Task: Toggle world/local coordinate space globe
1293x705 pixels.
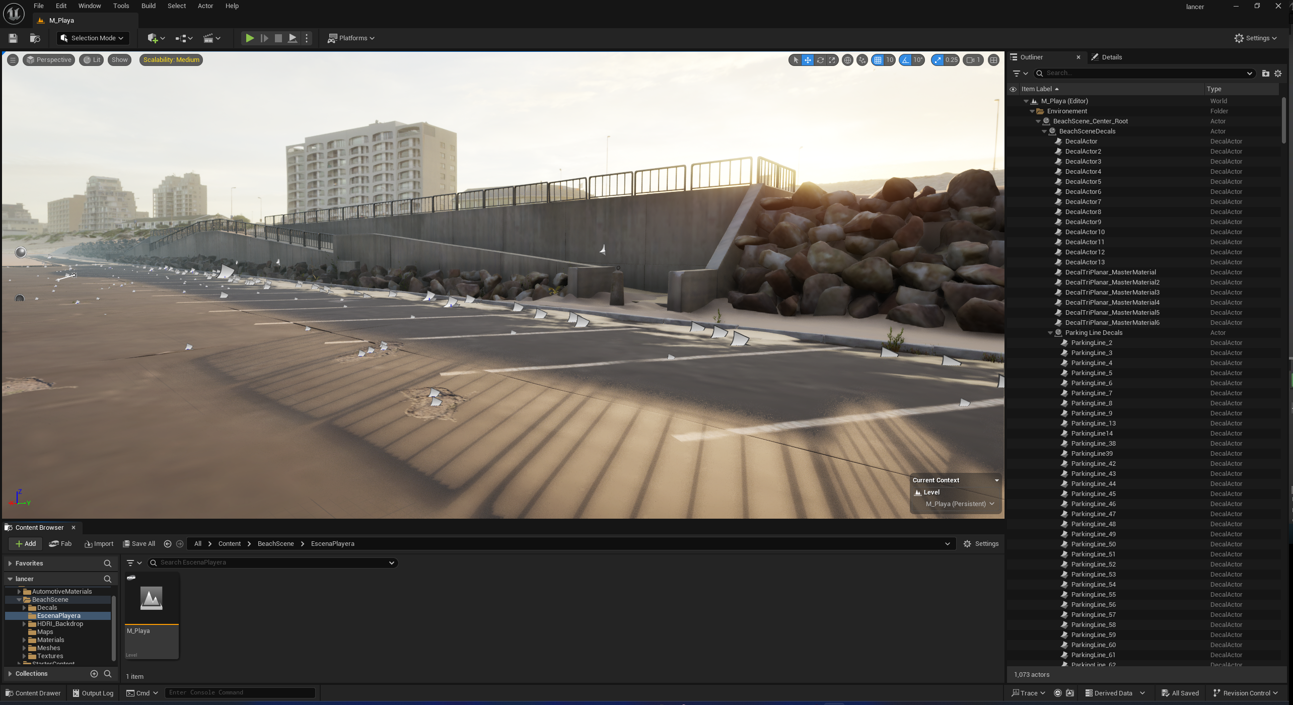Action: [x=847, y=60]
